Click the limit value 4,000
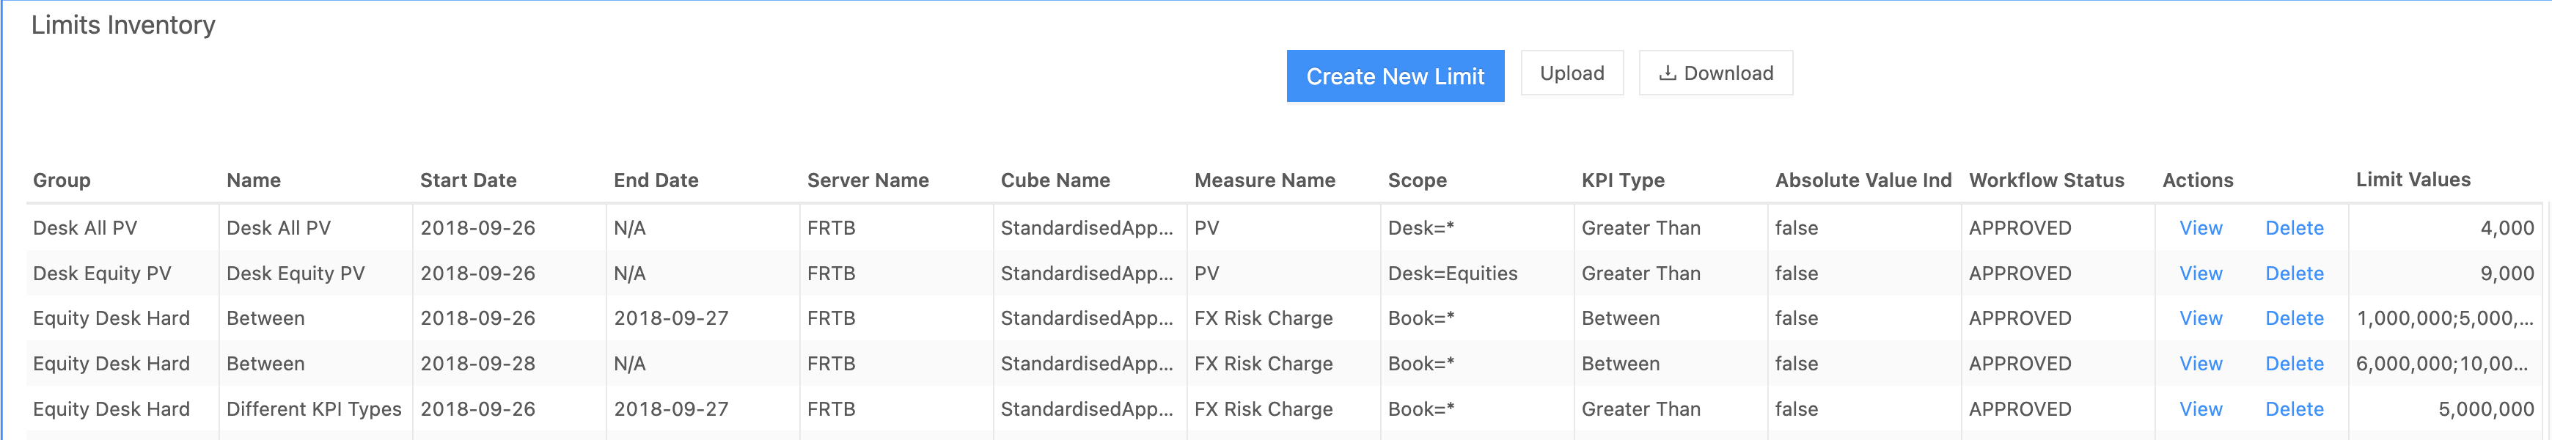Image resolution: width=2552 pixels, height=440 pixels. coord(2507,228)
